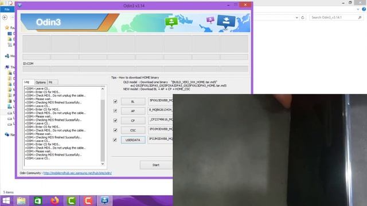Click the BL file path field
Viewport: 367px width, 206px height.
click(161, 101)
